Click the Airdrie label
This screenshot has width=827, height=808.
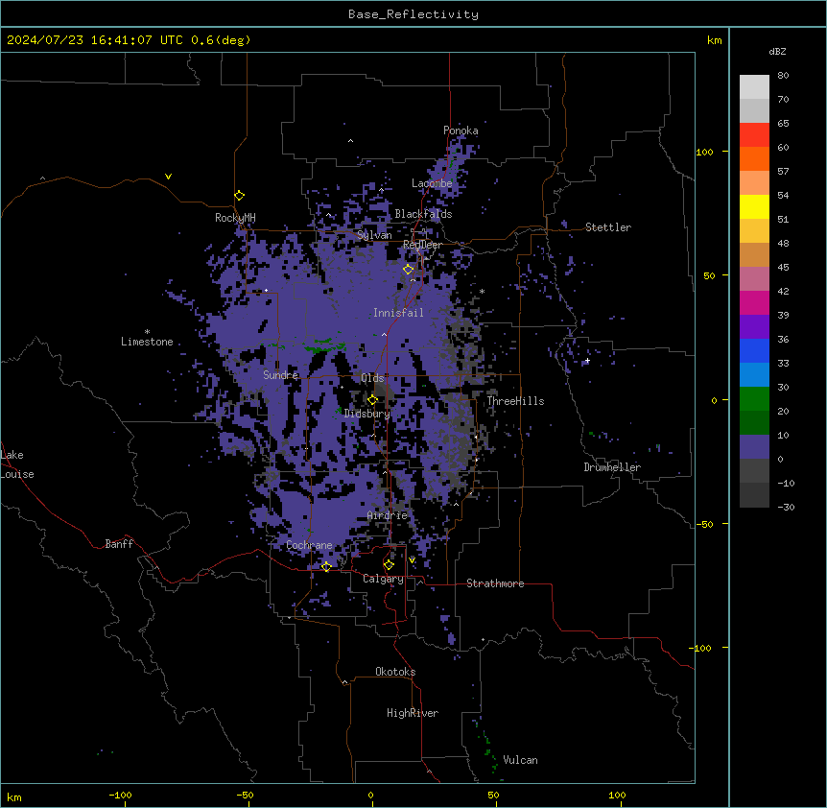coord(388,515)
